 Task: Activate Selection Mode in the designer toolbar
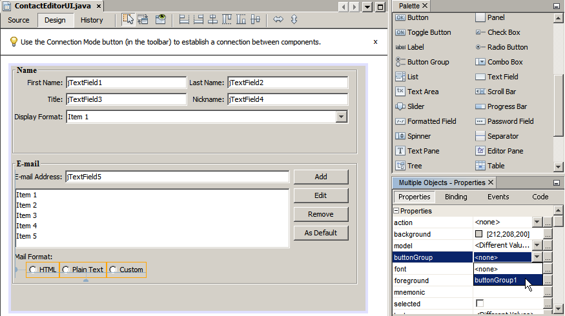(128, 20)
